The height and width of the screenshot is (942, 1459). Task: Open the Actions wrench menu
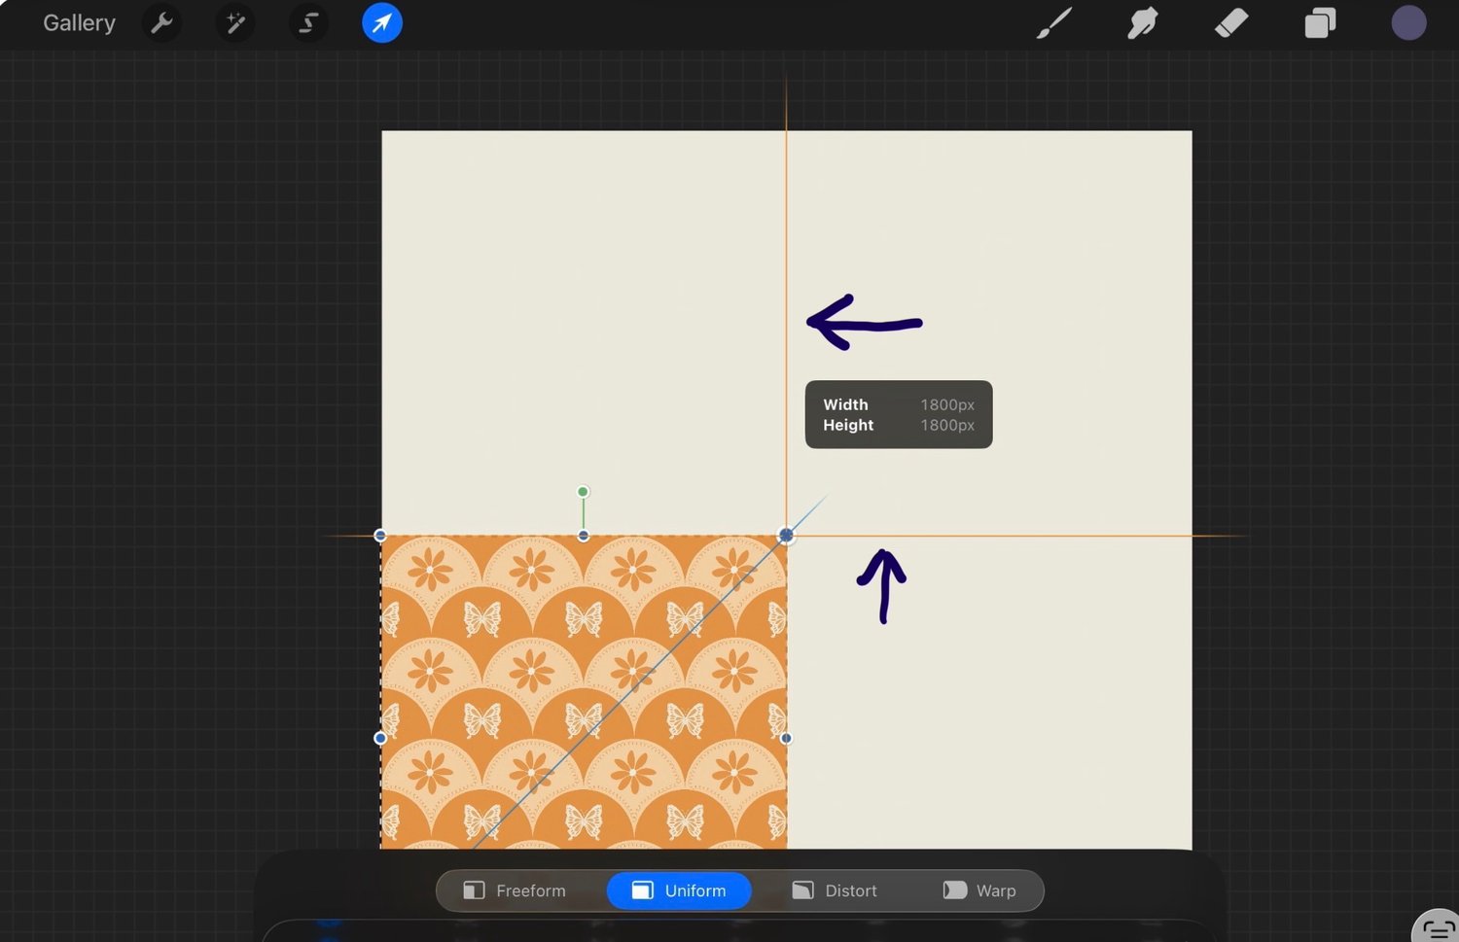pyautogui.click(x=162, y=22)
